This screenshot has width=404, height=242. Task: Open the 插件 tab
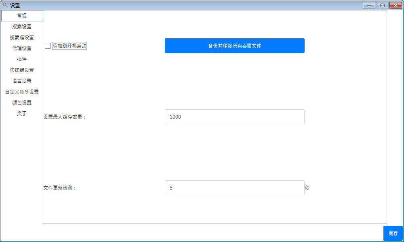(22, 59)
